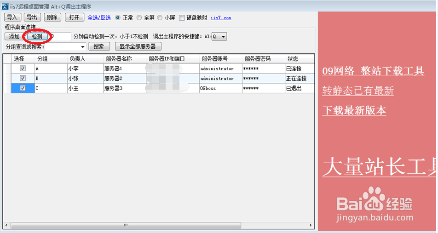Viewport: 438px width, 233px height.
Task: Enable the 硬盘映射 disk mapping checkbox
Action: pos(182,18)
